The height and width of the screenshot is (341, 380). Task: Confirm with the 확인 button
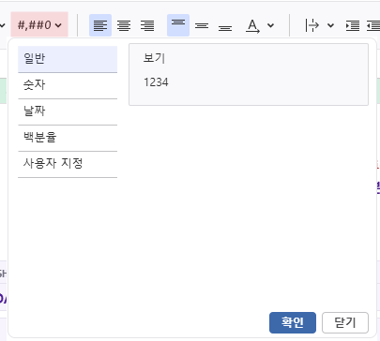pyautogui.click(x=293, y=322)
